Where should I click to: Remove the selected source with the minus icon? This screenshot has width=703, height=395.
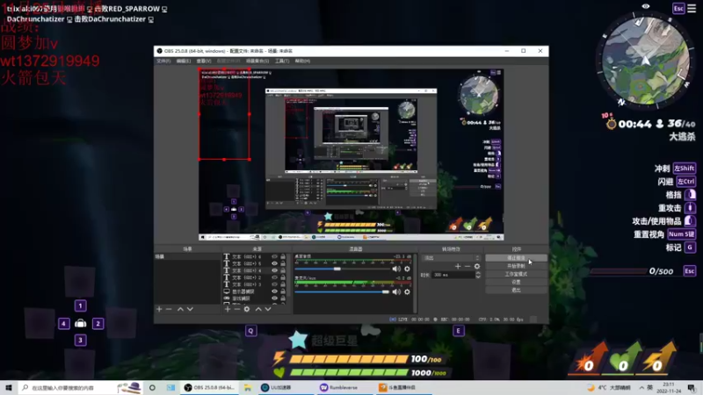pyautogui.click(x=236, y=309)
